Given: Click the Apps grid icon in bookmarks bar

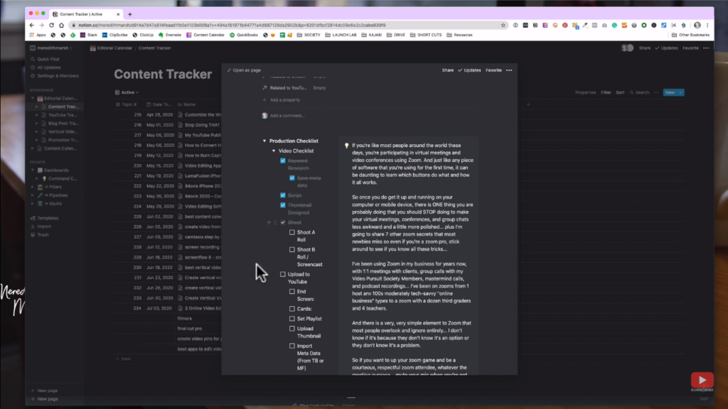Looking at the screenshot, I should coord(31,35).
